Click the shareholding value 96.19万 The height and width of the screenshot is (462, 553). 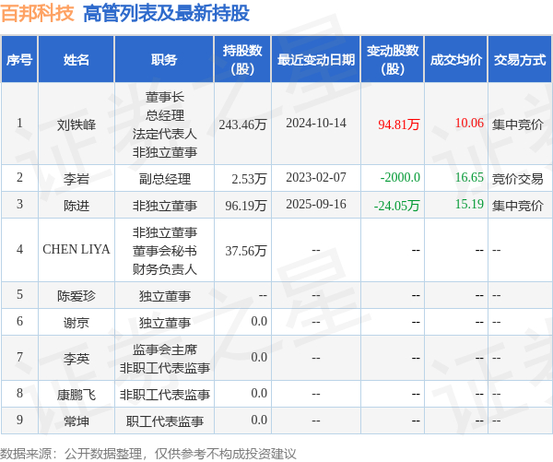tap(246, 206)
